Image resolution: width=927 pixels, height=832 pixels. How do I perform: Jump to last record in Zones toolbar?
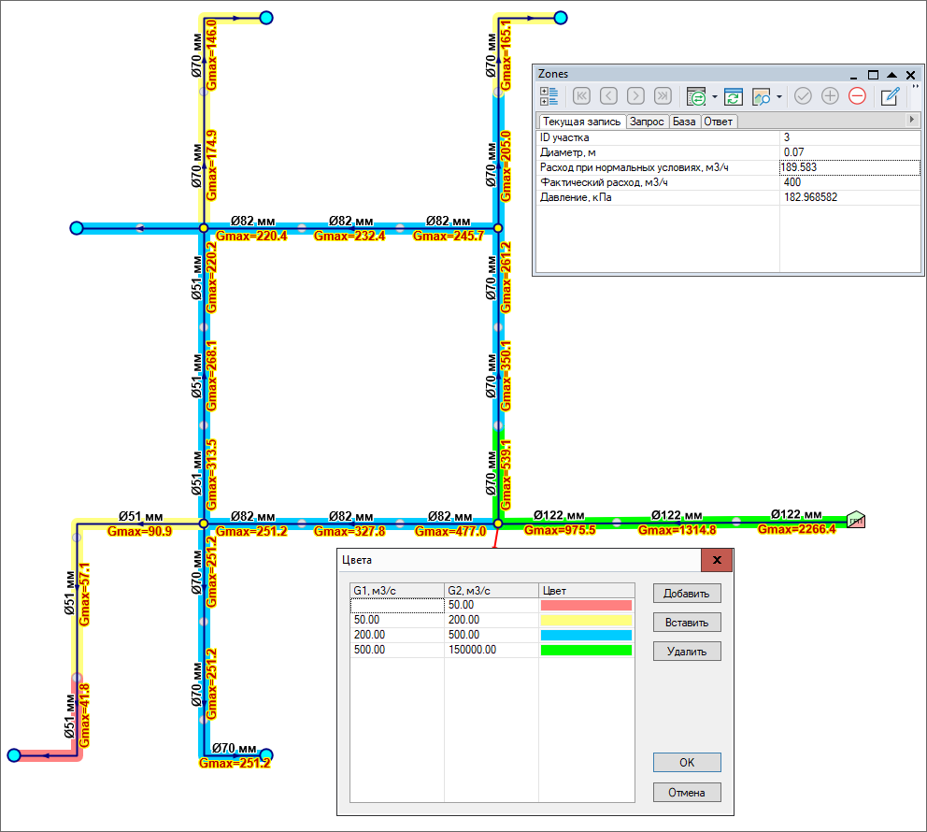663,95
